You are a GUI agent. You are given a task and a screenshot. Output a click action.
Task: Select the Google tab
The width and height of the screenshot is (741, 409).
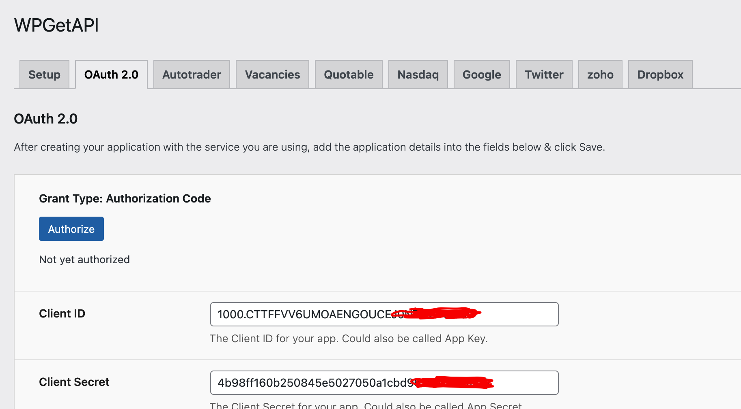coord(481,75)
